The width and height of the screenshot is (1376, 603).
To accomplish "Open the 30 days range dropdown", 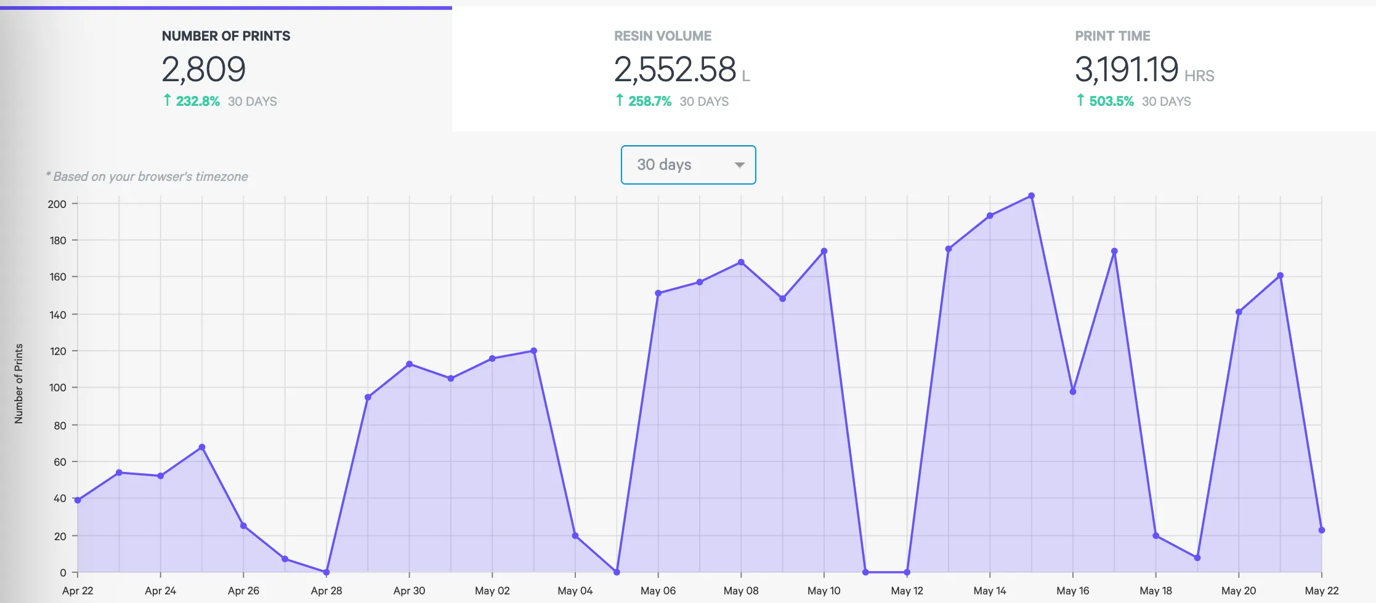I will [688, 165].
